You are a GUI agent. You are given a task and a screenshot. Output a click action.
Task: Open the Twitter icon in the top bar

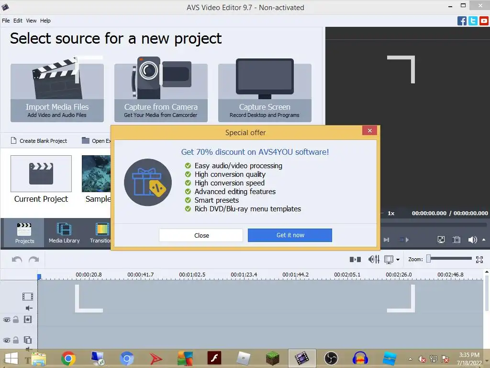pyautogui.click(x=473, y=21)
